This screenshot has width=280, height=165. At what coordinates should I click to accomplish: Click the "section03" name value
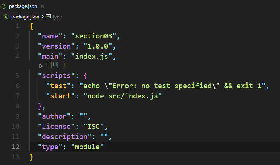(93, 36)
